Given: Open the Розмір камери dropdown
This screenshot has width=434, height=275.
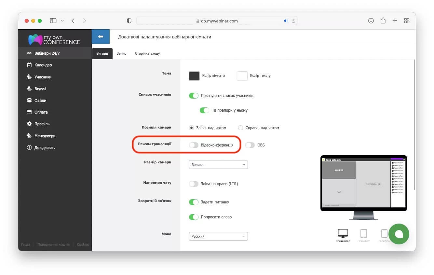Looking at the screenshot, I should pyautogui.click(x=218, y=165).
